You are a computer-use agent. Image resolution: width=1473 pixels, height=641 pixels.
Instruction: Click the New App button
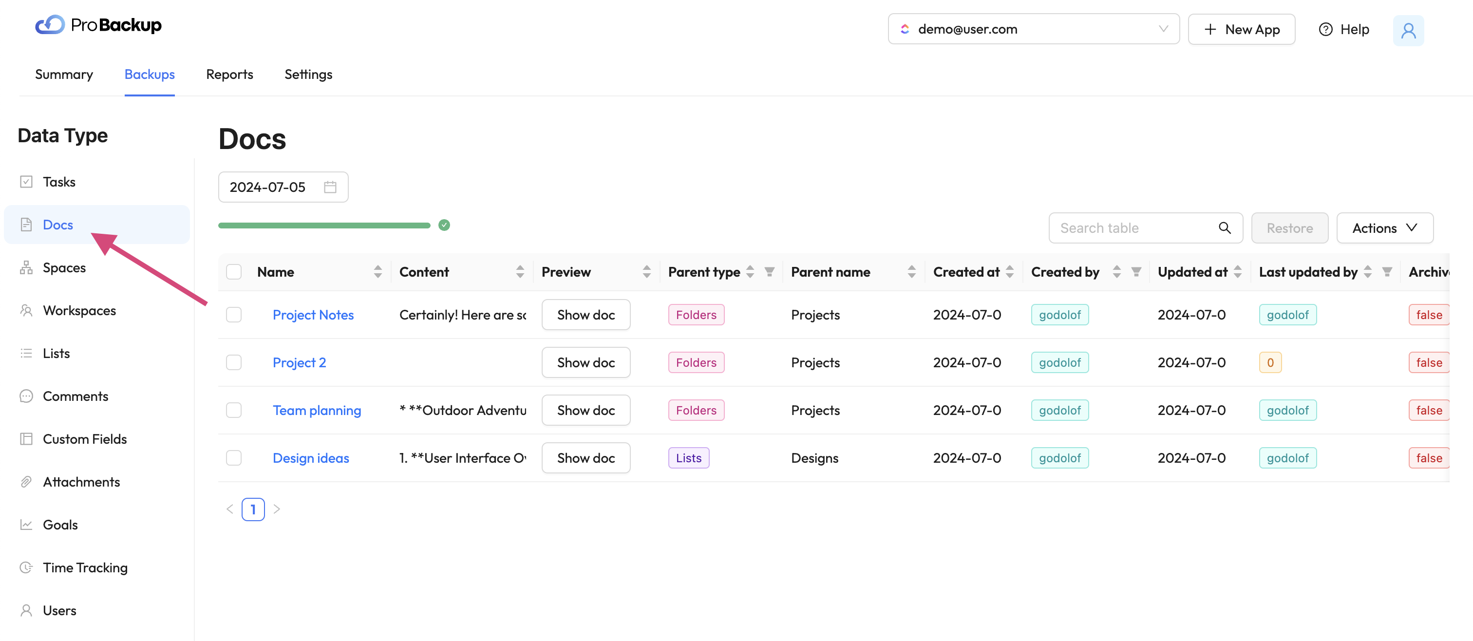click(x=1242, y=29)
